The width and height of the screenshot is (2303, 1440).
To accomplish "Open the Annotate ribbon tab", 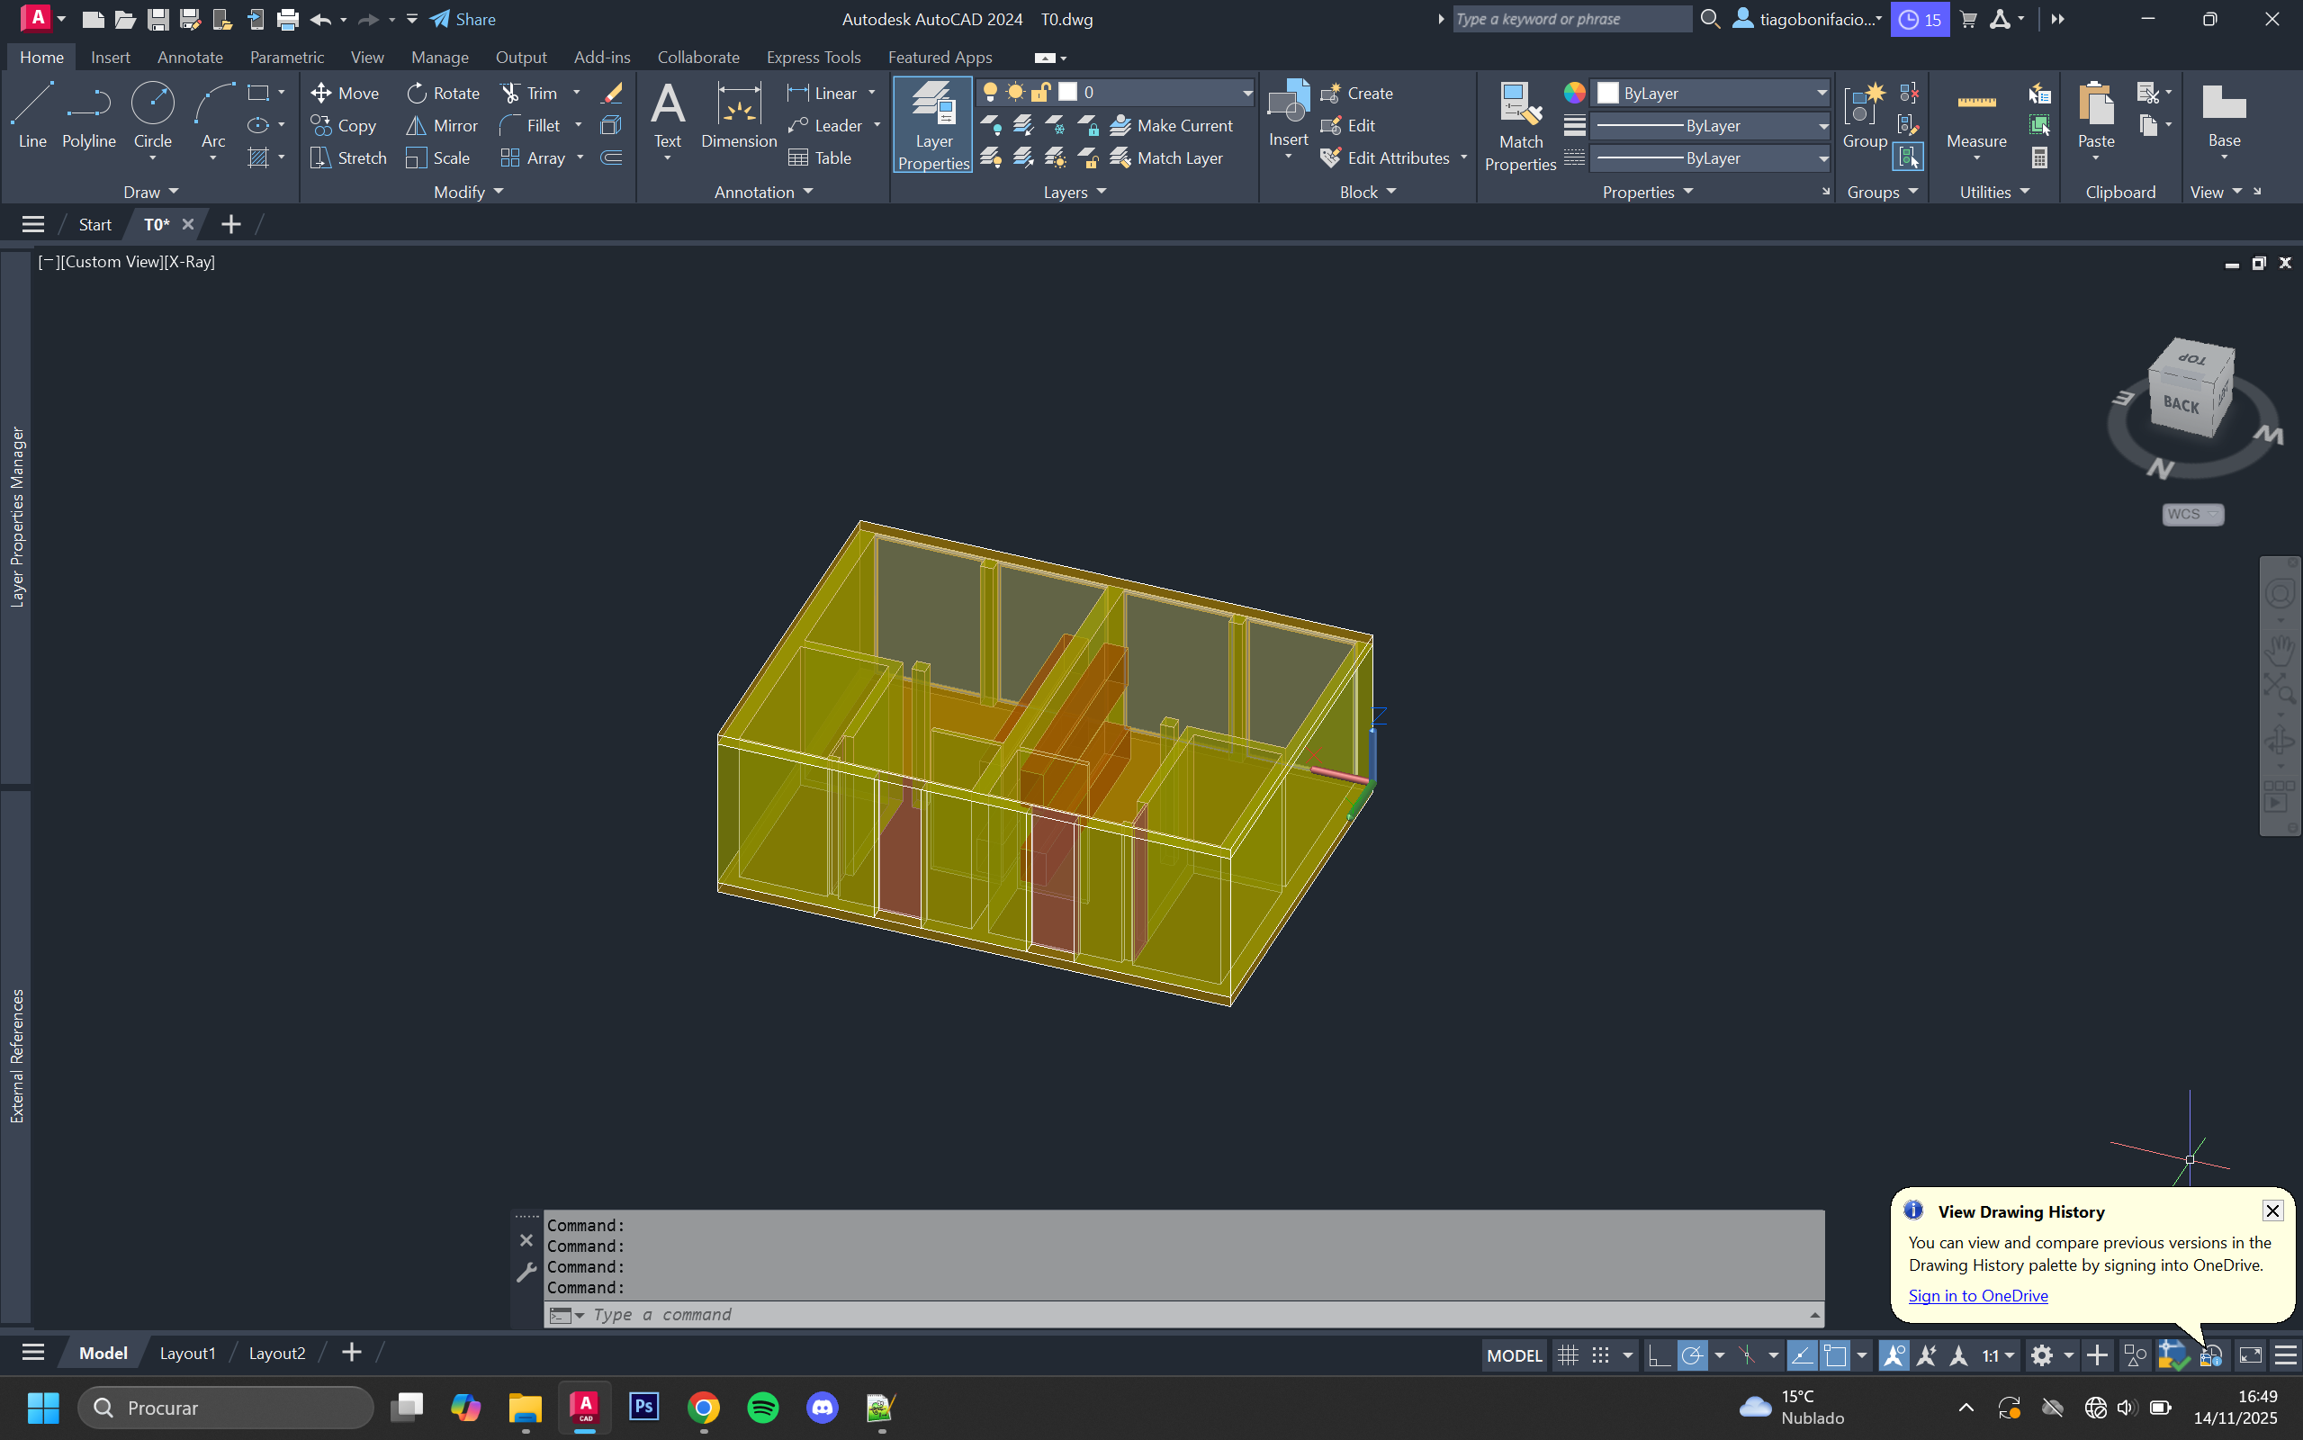I will click(x=190, y=57).
